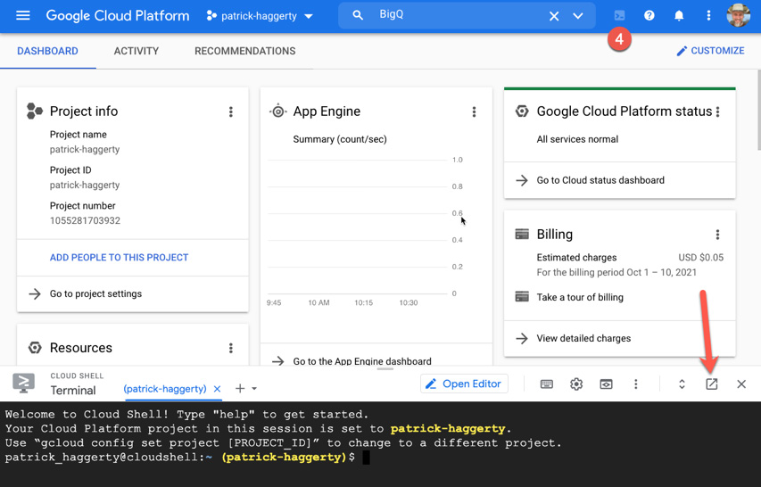Click the Cloud Shell terminal logo icon
The width and height of the screenshot is (761, 487).
24,384
